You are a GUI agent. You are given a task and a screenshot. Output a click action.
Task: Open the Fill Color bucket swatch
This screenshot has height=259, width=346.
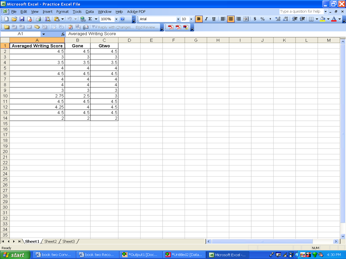click(322, 19)
